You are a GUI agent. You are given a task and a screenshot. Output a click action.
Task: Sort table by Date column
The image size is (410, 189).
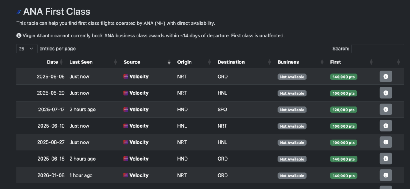52,62
